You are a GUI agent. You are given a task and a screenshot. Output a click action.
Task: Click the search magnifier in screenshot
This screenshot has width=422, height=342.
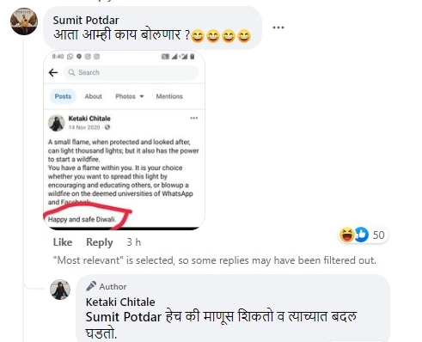pos(71,72)
